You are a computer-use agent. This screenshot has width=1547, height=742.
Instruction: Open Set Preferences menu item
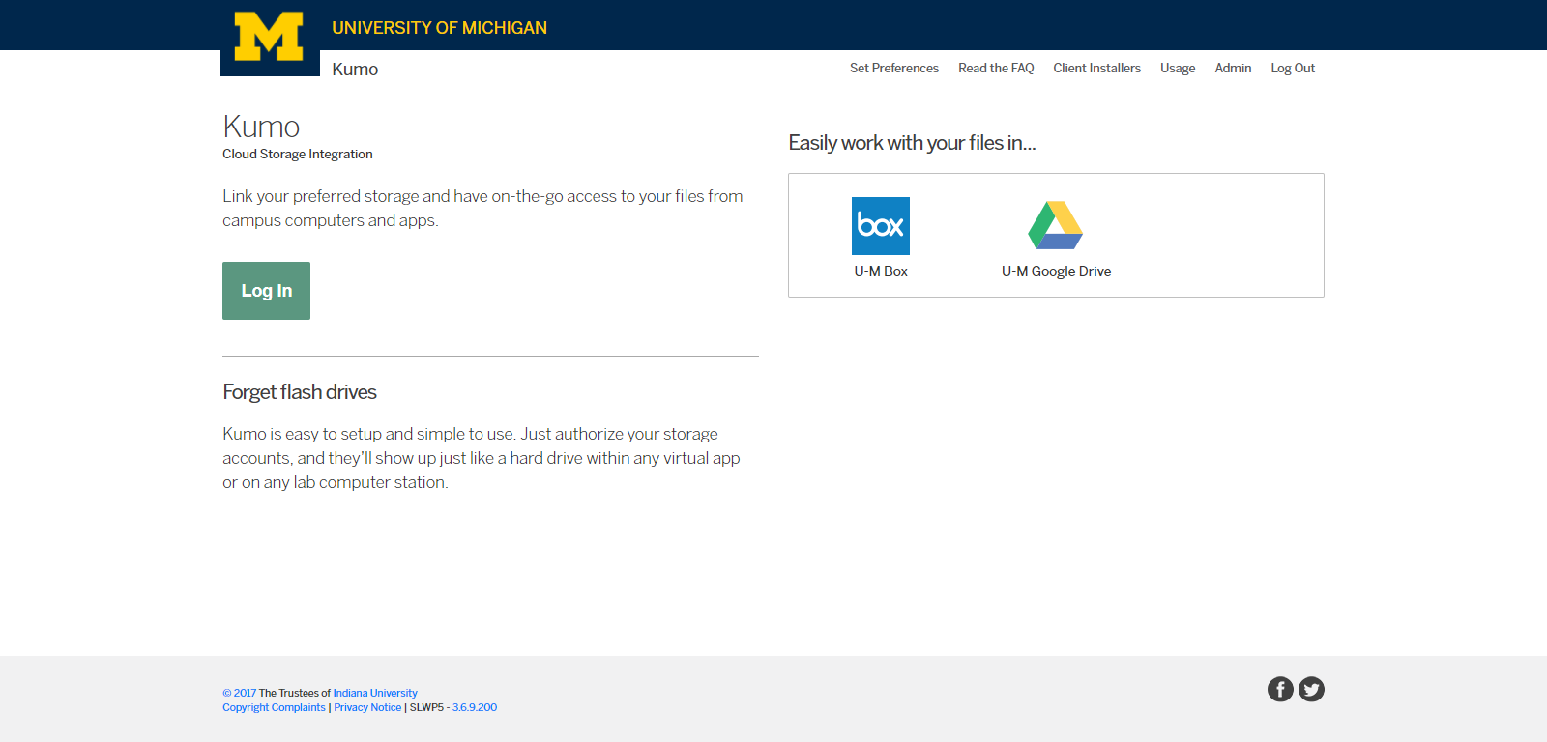pyautogui.click(x=894, y=68)
